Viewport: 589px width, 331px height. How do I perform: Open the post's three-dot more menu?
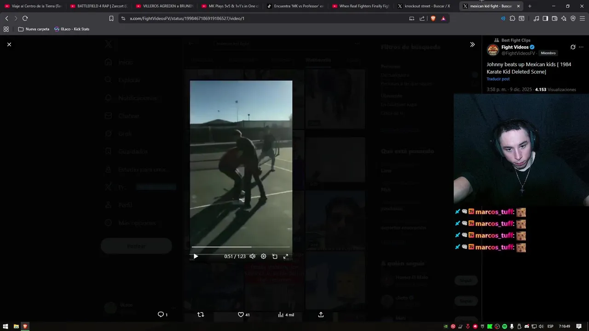point(581,47)
